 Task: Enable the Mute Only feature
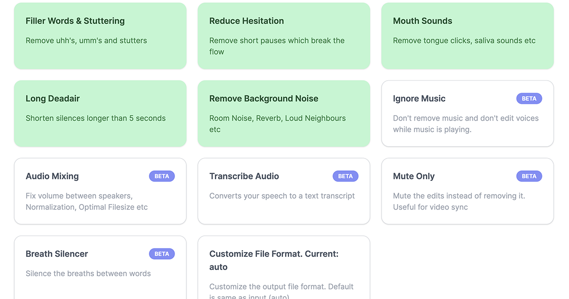click(x=467, y=191)
